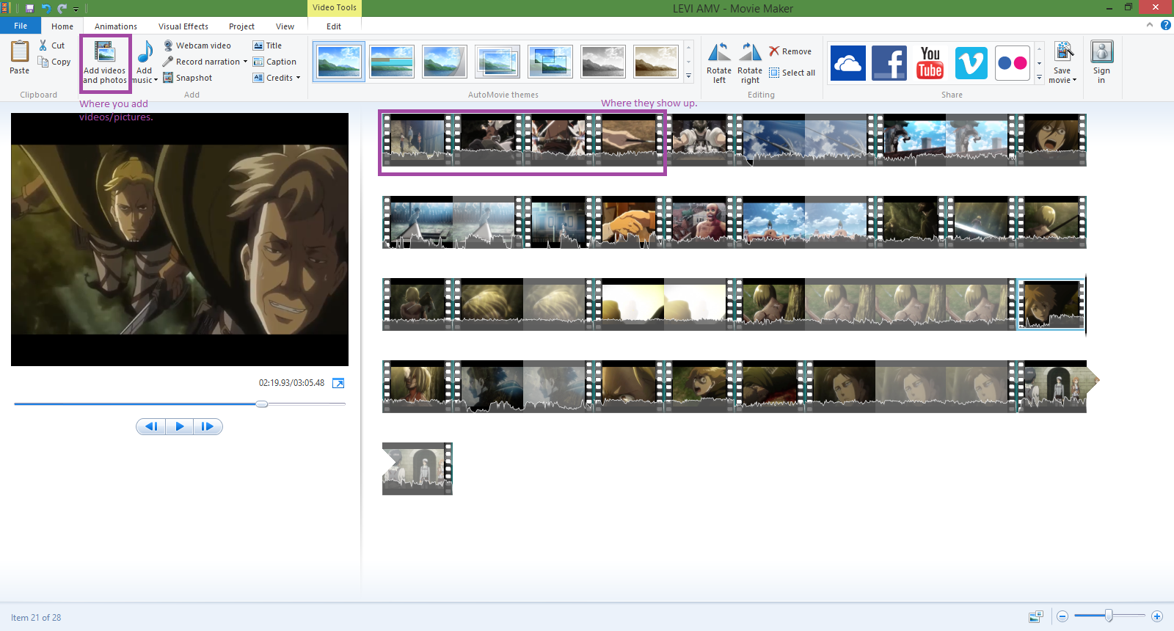Screen dimensions: 1174x631
Task: Copy the selected clip
Action: [54, 62]
